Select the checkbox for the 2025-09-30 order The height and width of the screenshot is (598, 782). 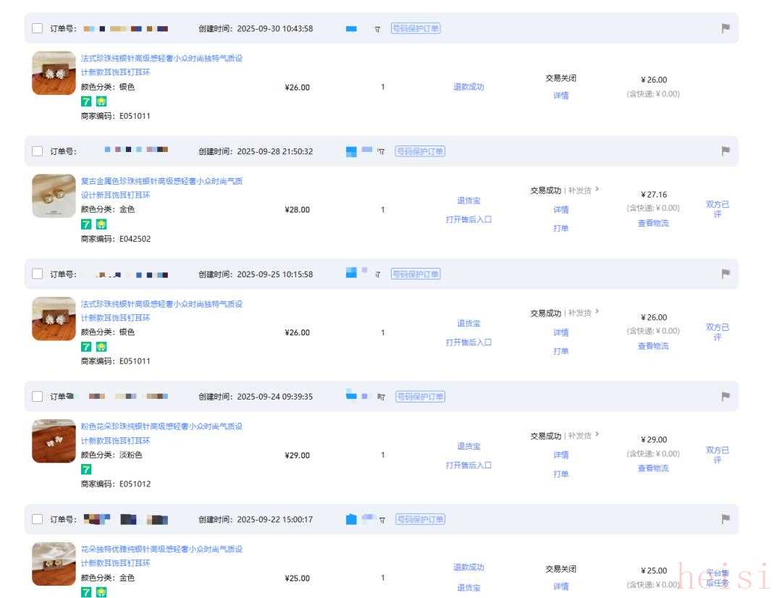point(38,28)
